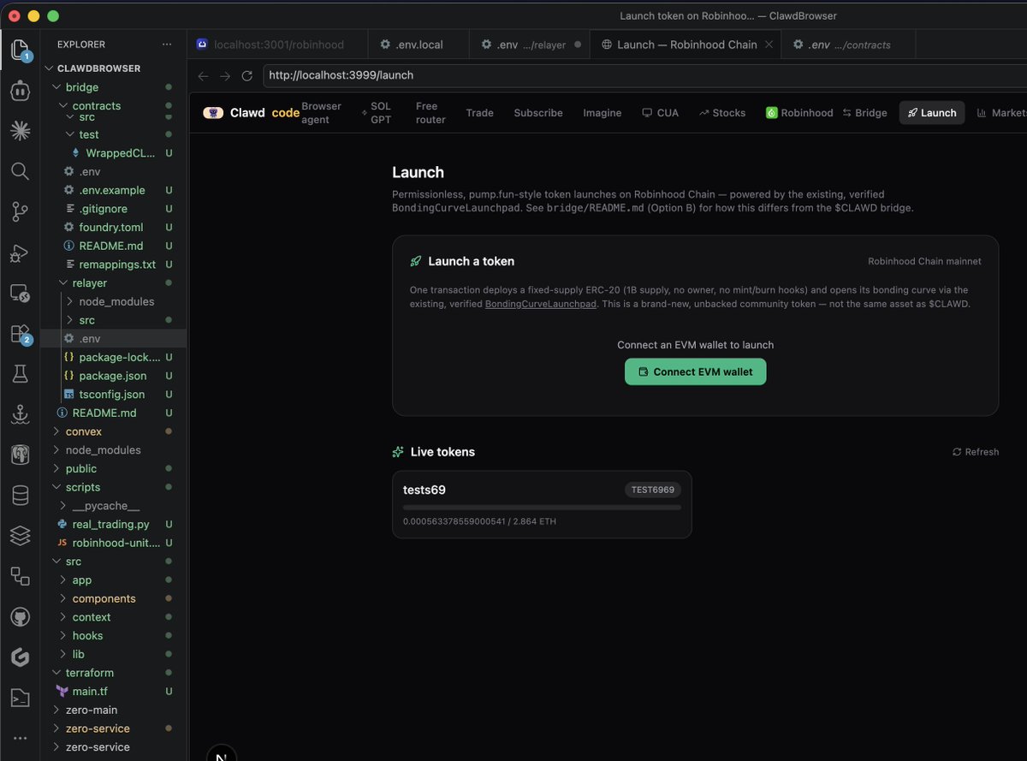
Task: Open the Robinhood nav item
Action: click(x=799, y=113)
